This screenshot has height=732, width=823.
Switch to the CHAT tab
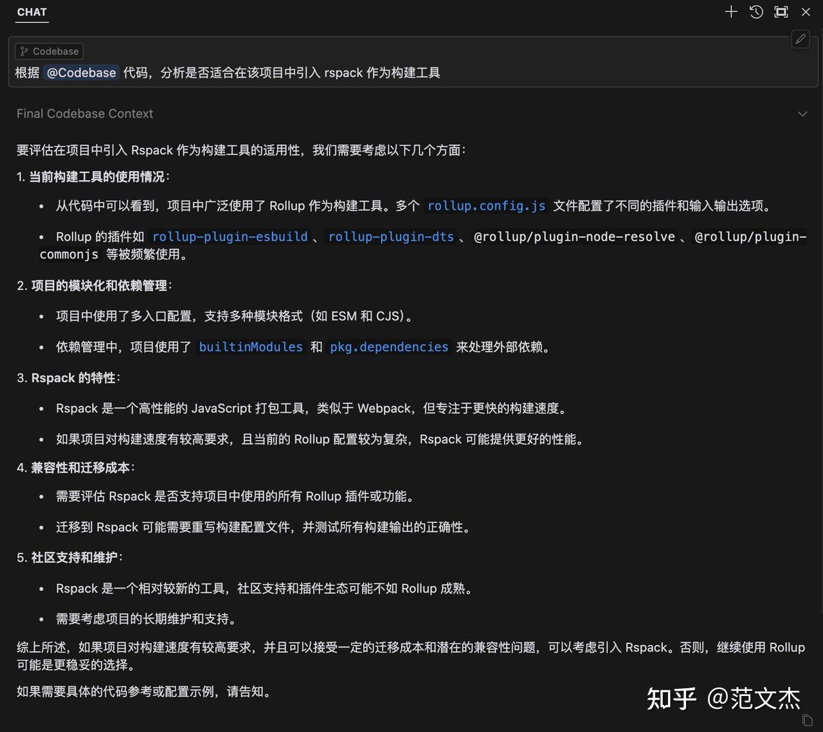32,12
